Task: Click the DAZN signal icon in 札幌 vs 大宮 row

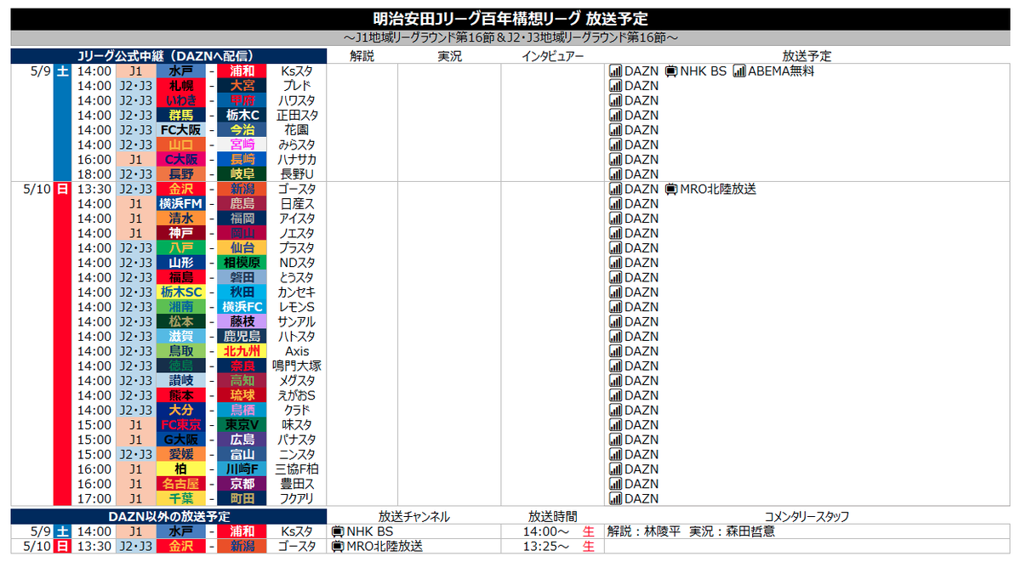Action: click(x=615, y=86)
